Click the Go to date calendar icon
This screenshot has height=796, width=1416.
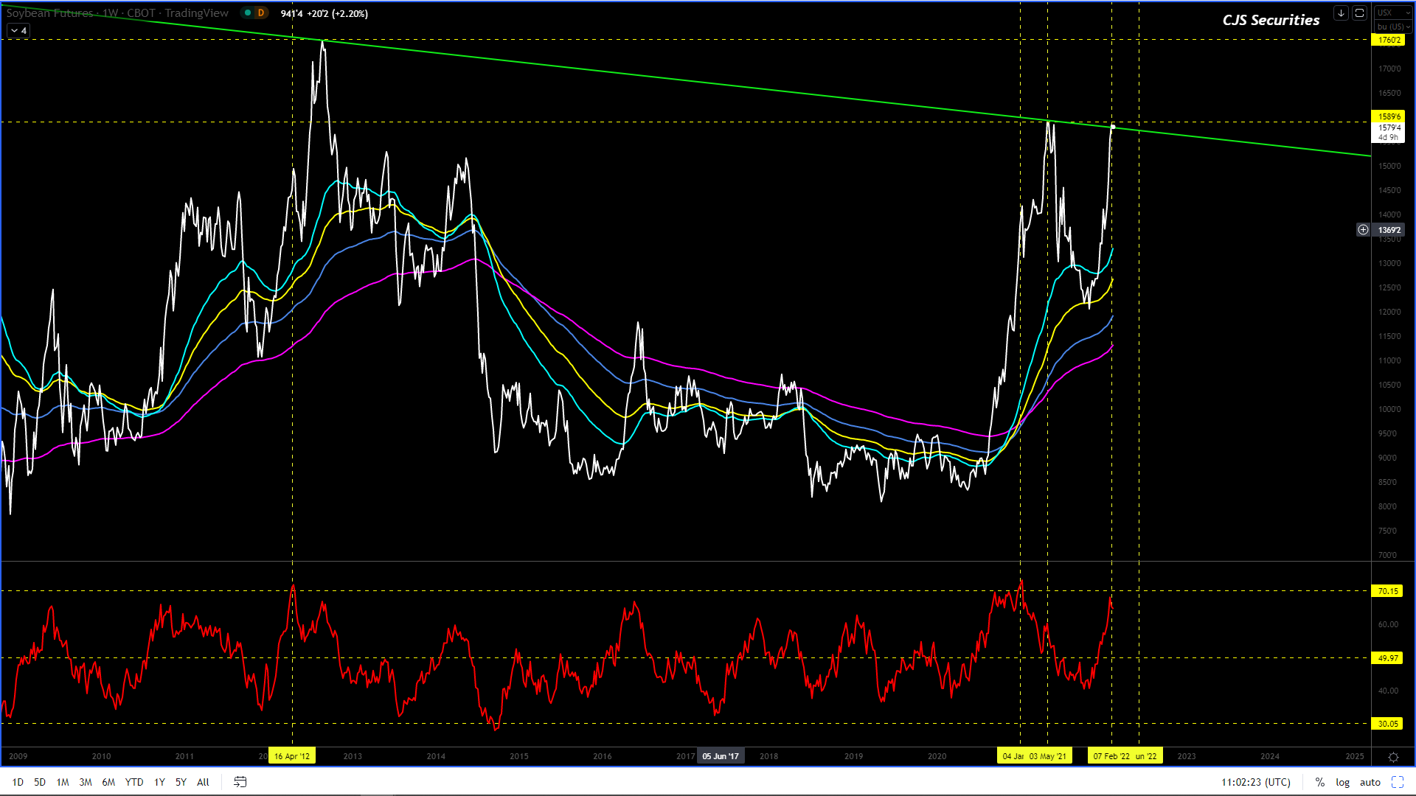[x=240, y=782]
